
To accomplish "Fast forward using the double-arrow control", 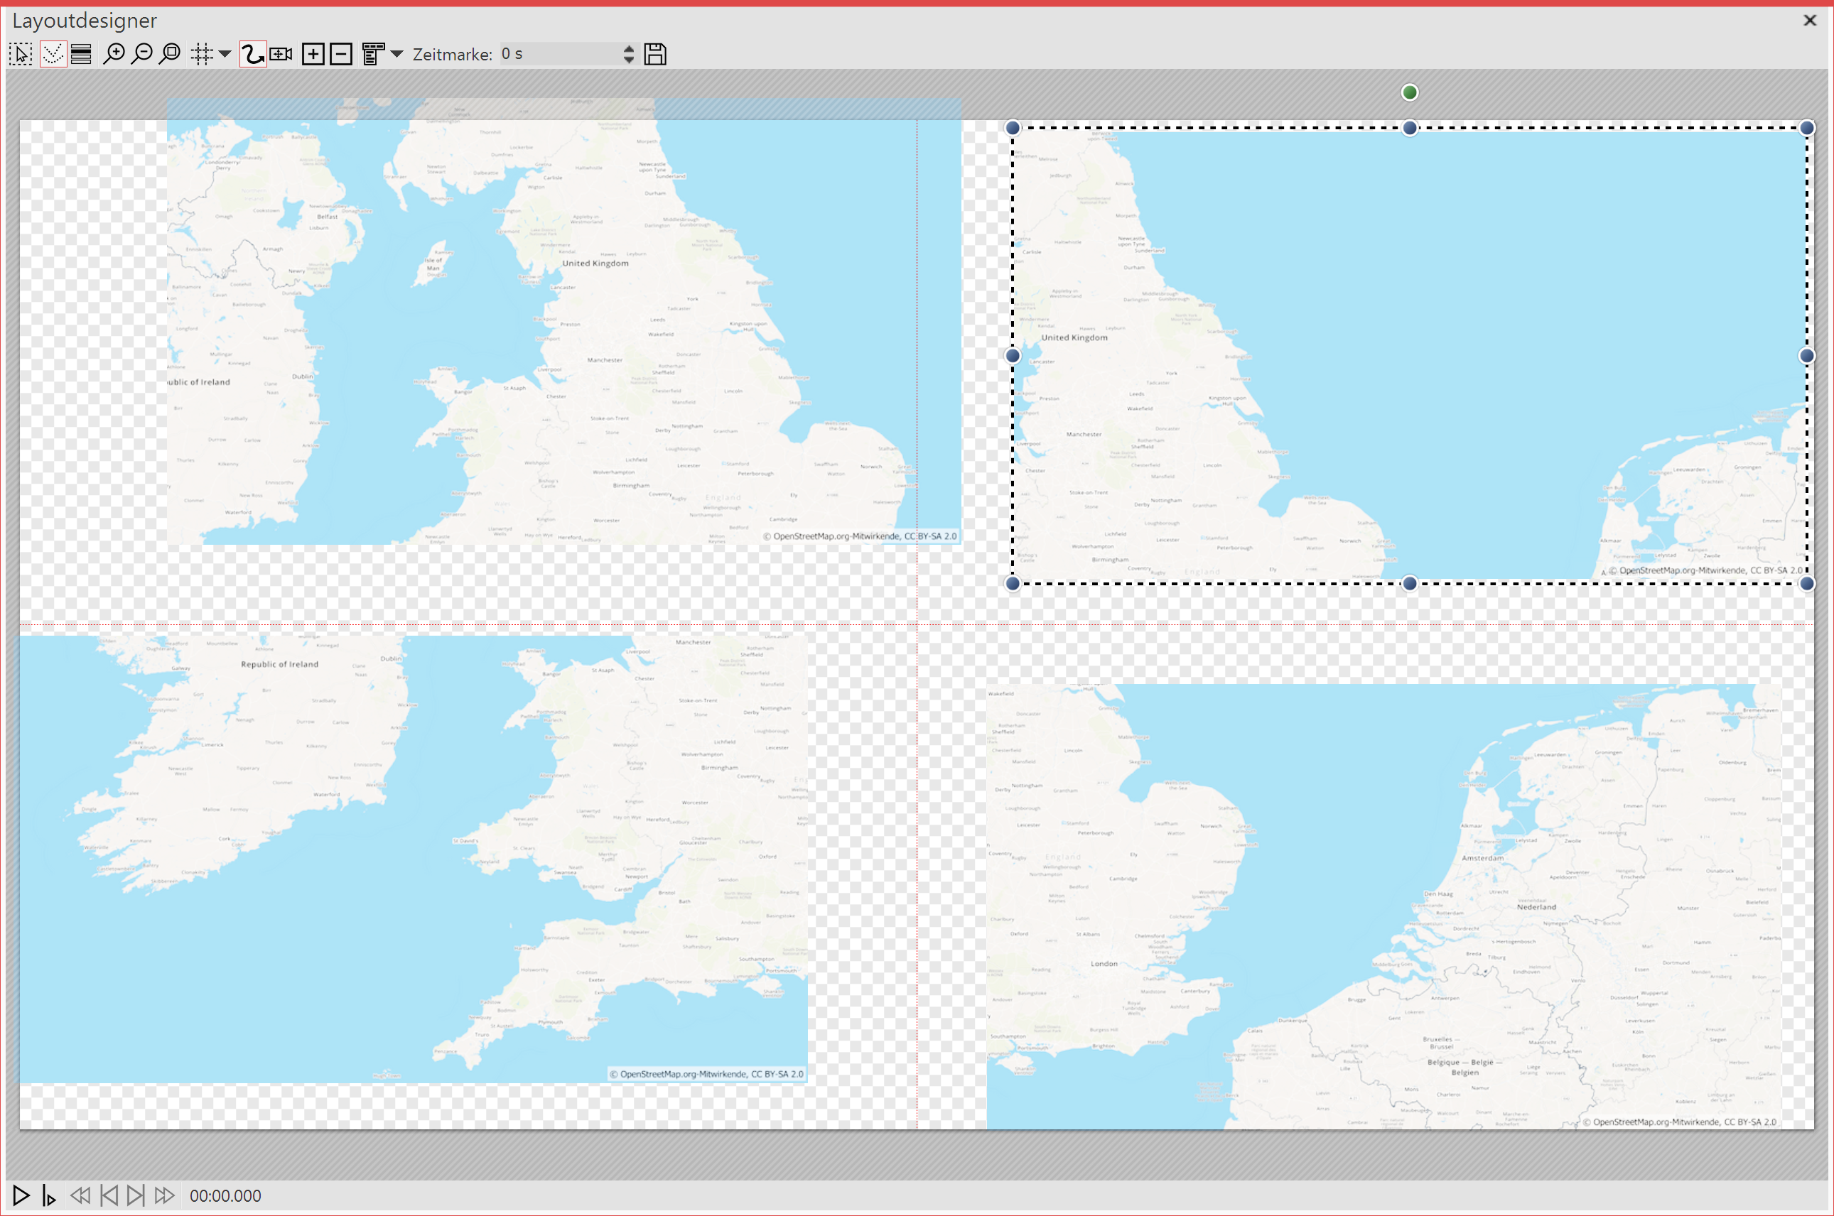I will point(164,1197).
